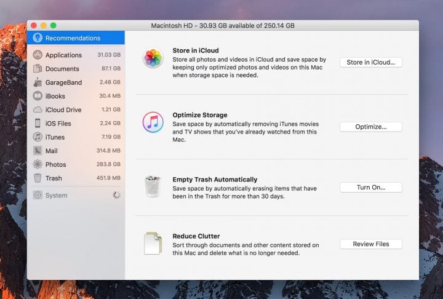Minimize the window with yellow button

coord(44,25)
